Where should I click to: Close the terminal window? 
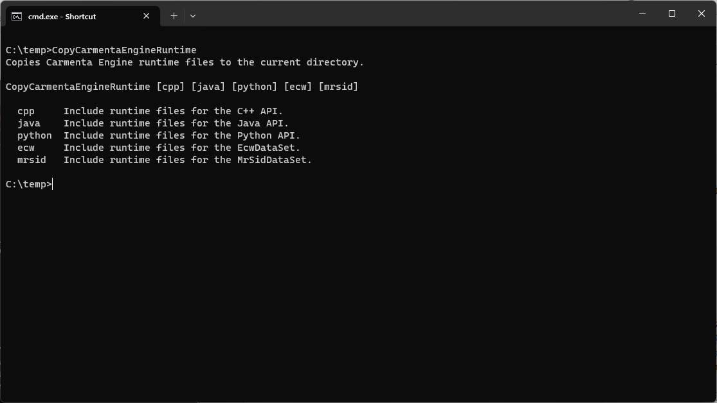(702, 13)
